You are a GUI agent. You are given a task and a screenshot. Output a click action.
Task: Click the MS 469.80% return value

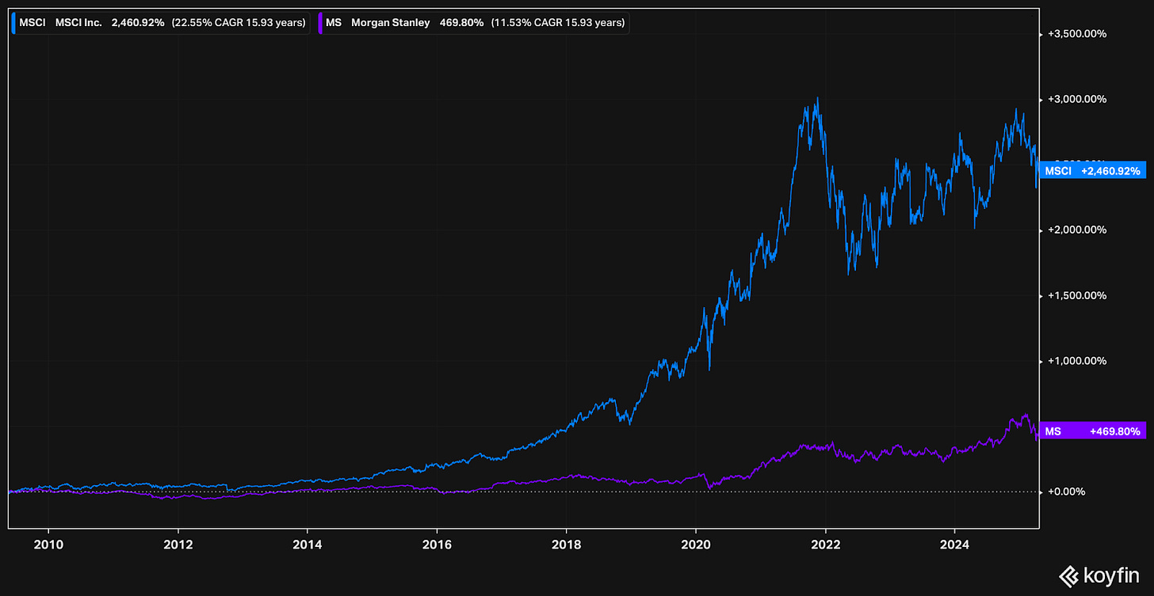coord(461,23)
